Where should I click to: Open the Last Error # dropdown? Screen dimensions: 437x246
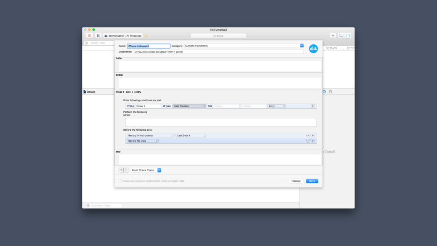coord(191,135)
